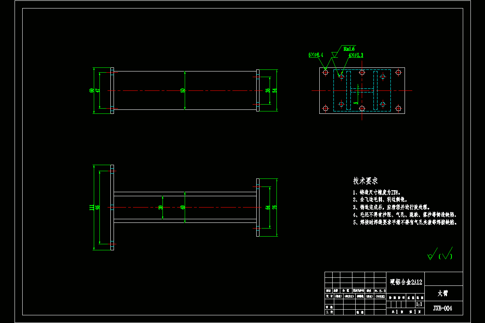Select the '111' dimension in lower view
The image size is (485, 323).
click(x=92, y=207)
